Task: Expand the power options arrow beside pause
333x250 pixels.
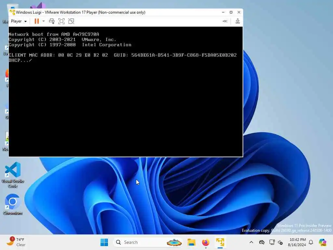Action: 44,21
